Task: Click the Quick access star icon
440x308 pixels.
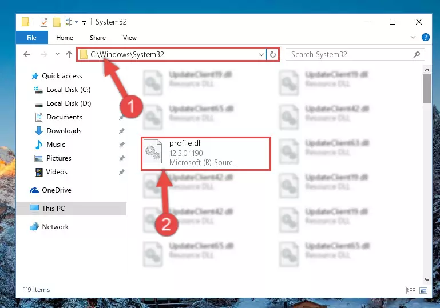Action: pyautogui.click(x=35, y=75)
